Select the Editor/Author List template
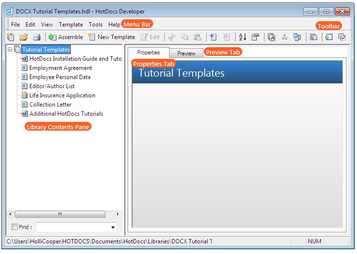This screenshot has width=357, height=254. (x=52, y=86)
